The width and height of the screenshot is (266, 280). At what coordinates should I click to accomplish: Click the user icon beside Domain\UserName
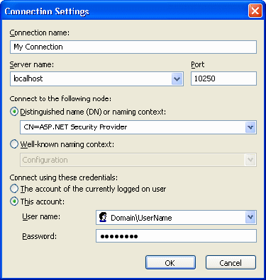click(103, 217)
